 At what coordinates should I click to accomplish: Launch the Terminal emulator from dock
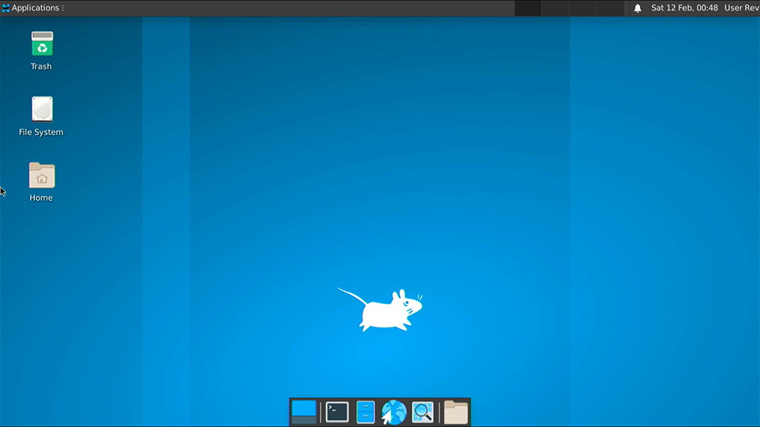[x=337, y=412]
